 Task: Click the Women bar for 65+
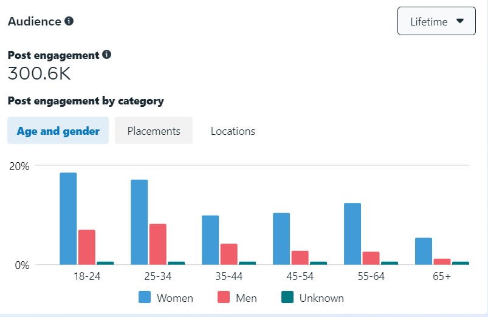click(x=423, y=251)
